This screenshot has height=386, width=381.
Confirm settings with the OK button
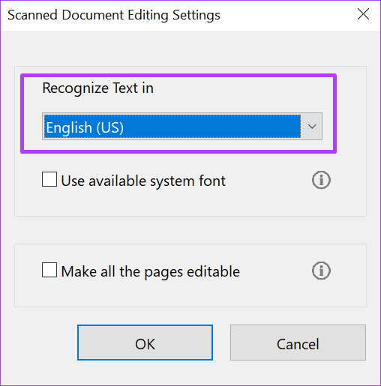(x=145, y=343)
